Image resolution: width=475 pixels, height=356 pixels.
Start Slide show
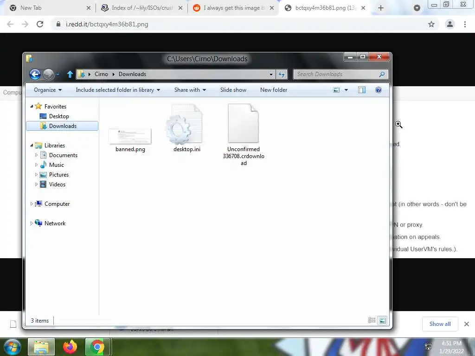click(233, 90)
